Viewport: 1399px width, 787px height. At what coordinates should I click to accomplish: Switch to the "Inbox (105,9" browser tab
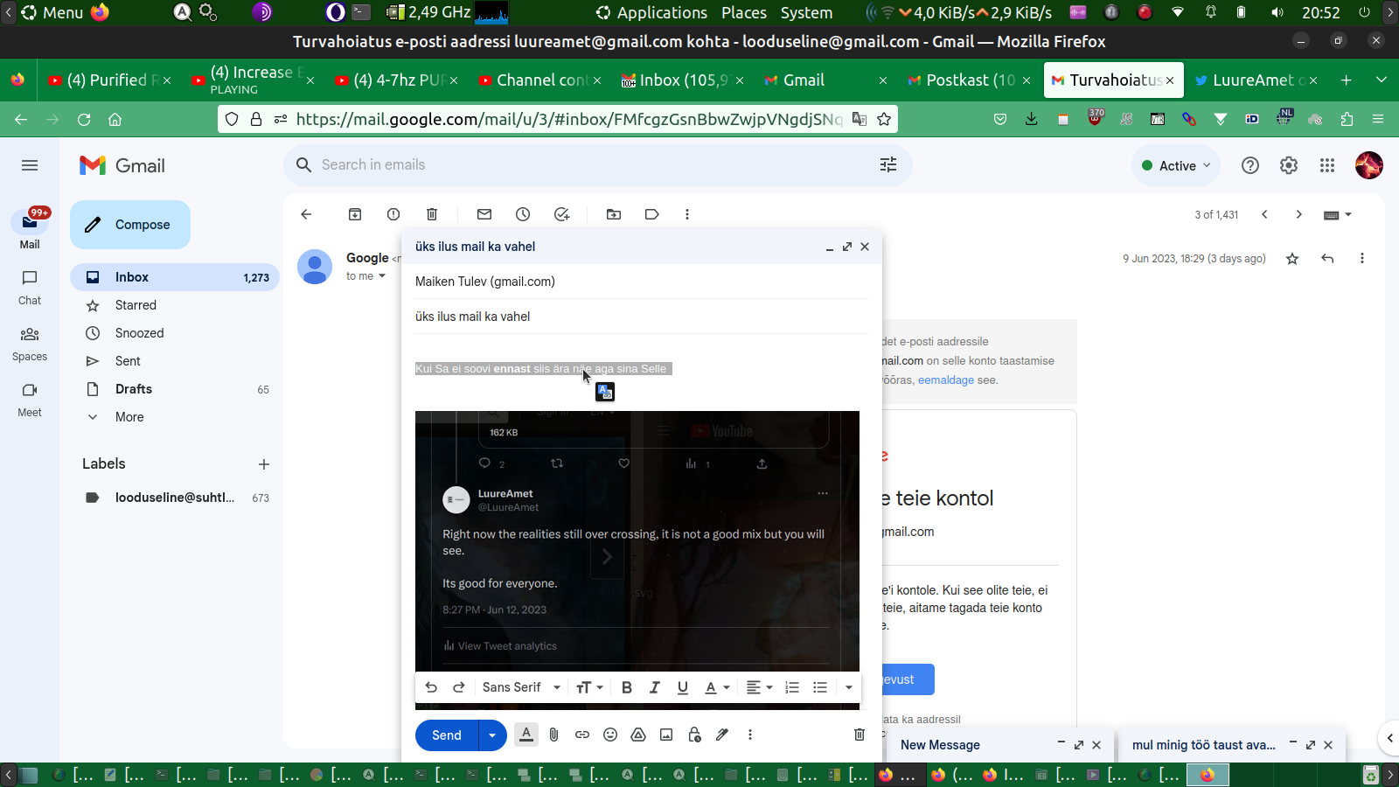point(682,80)
